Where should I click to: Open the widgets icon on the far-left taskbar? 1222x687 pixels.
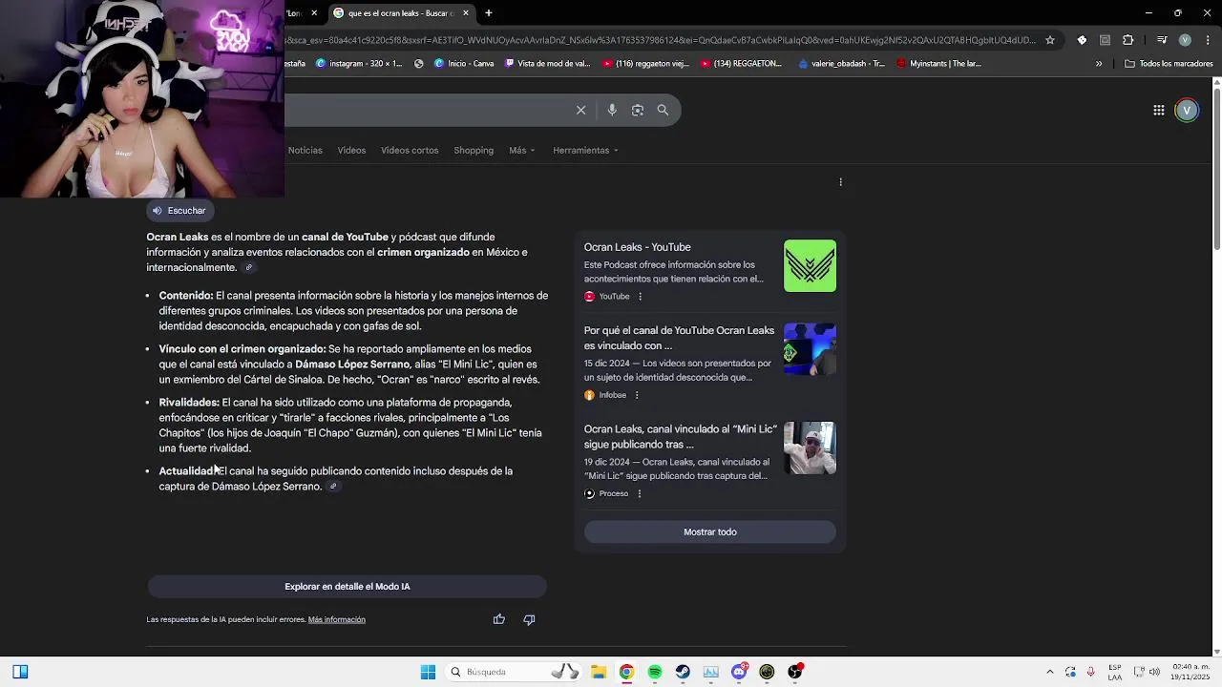coord(20,672)
